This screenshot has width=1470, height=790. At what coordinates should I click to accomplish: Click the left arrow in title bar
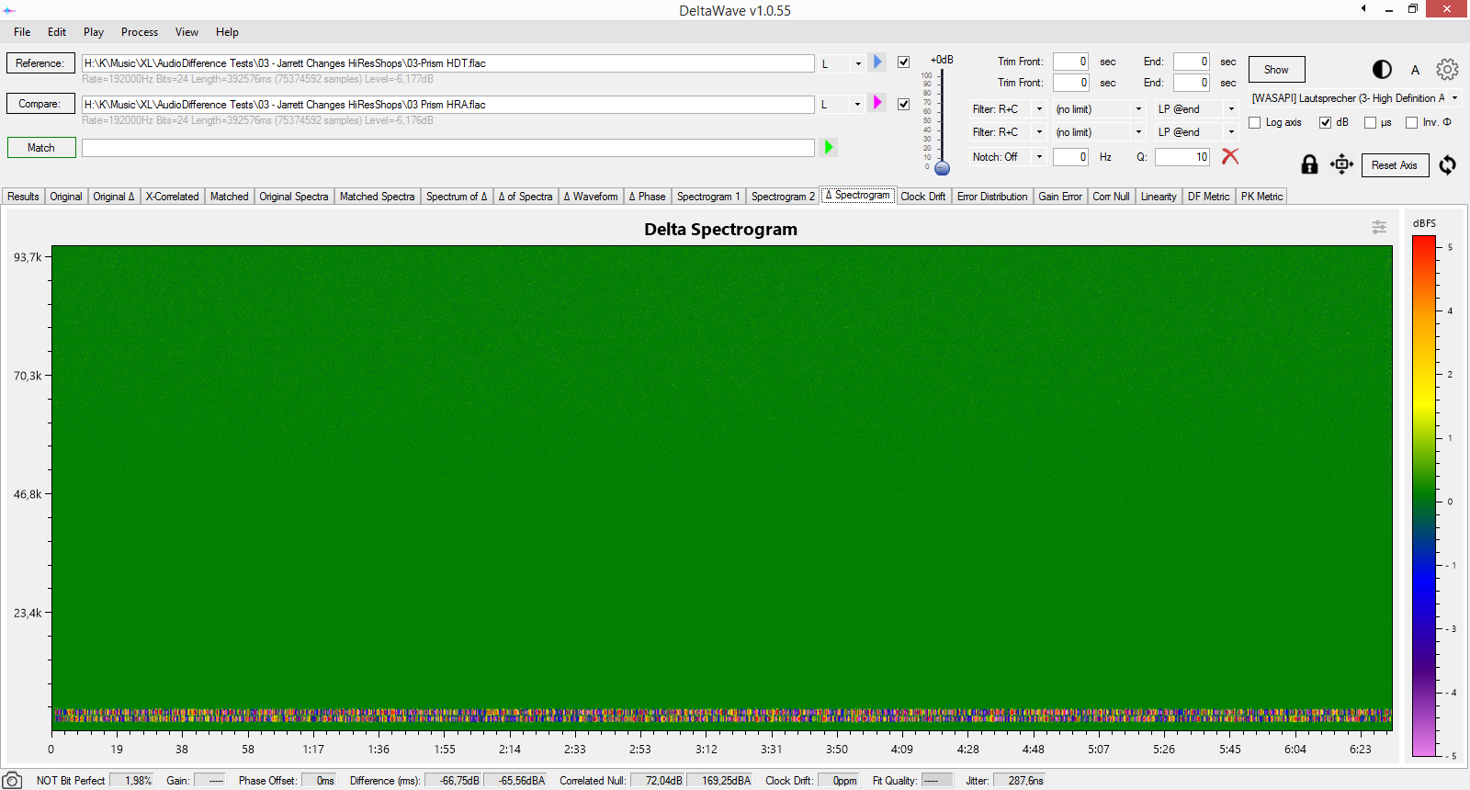click(1363, 8)
